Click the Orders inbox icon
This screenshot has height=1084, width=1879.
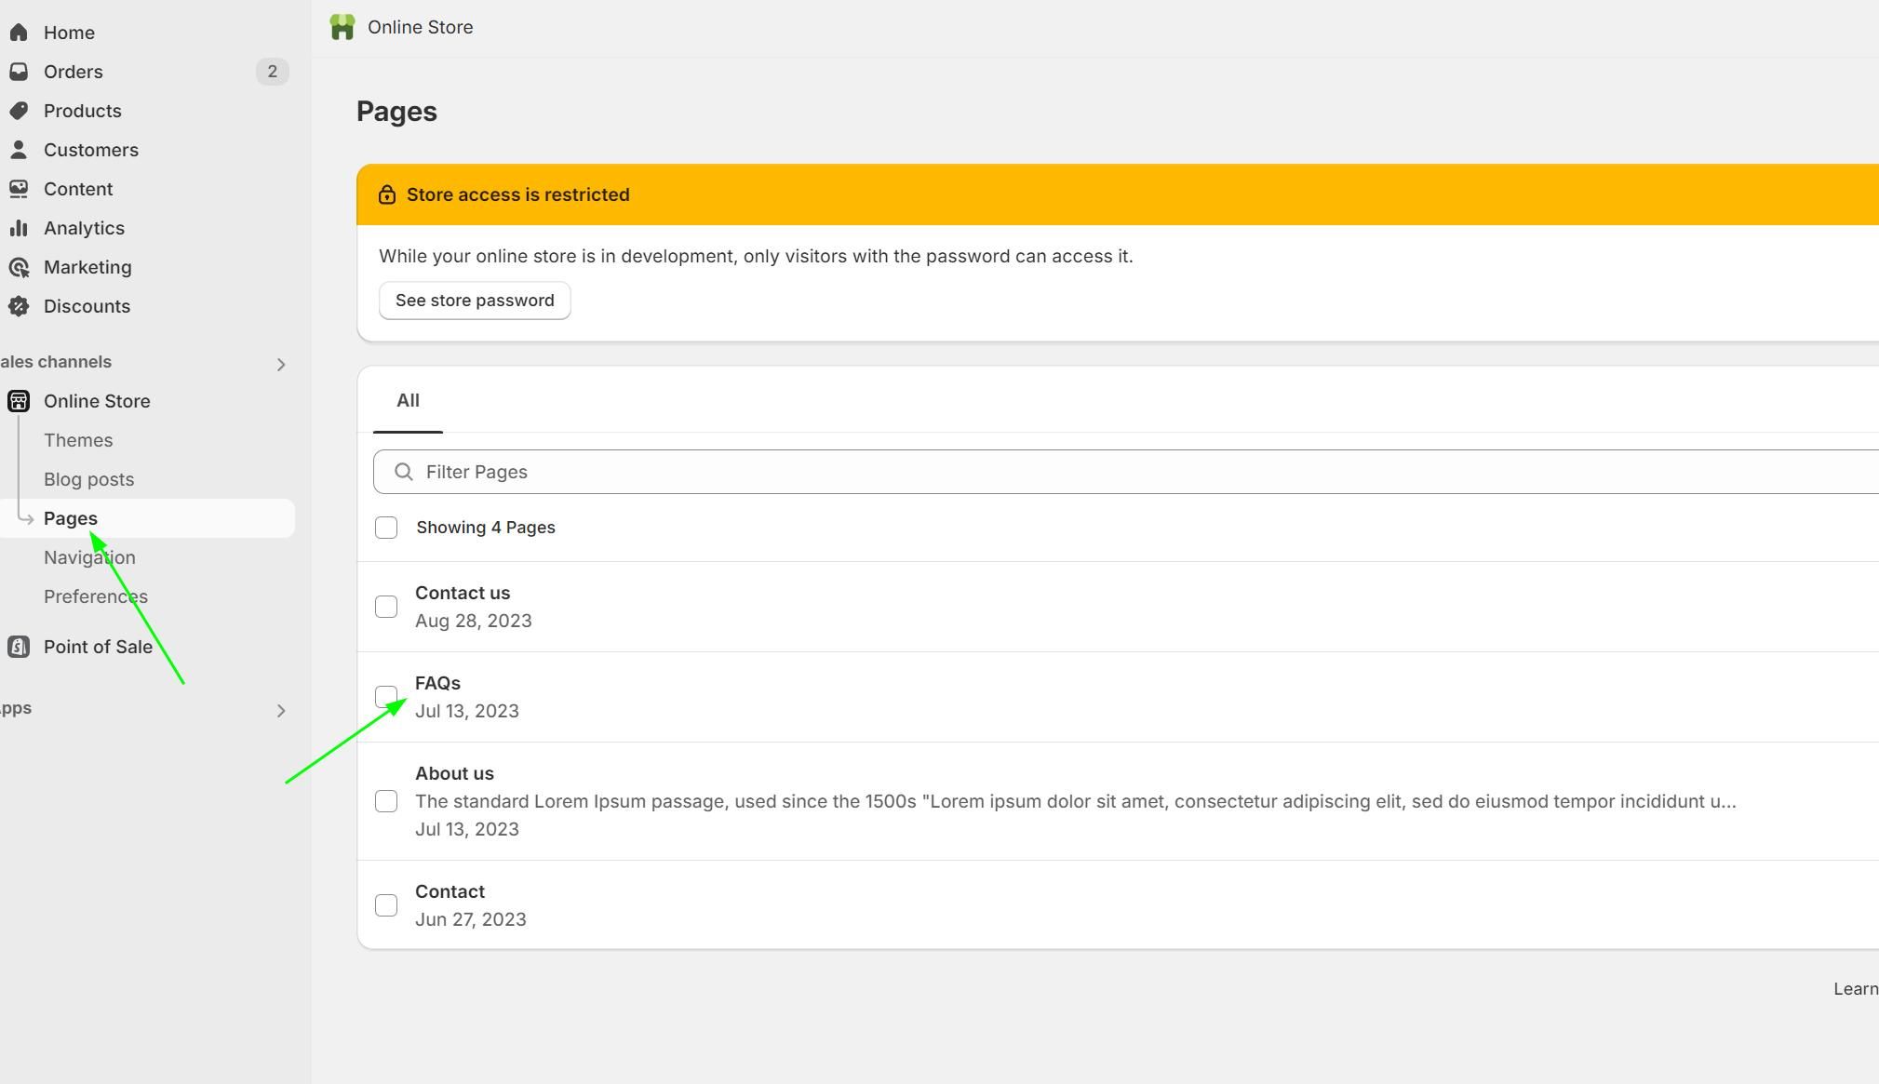(x=19, y=72)
